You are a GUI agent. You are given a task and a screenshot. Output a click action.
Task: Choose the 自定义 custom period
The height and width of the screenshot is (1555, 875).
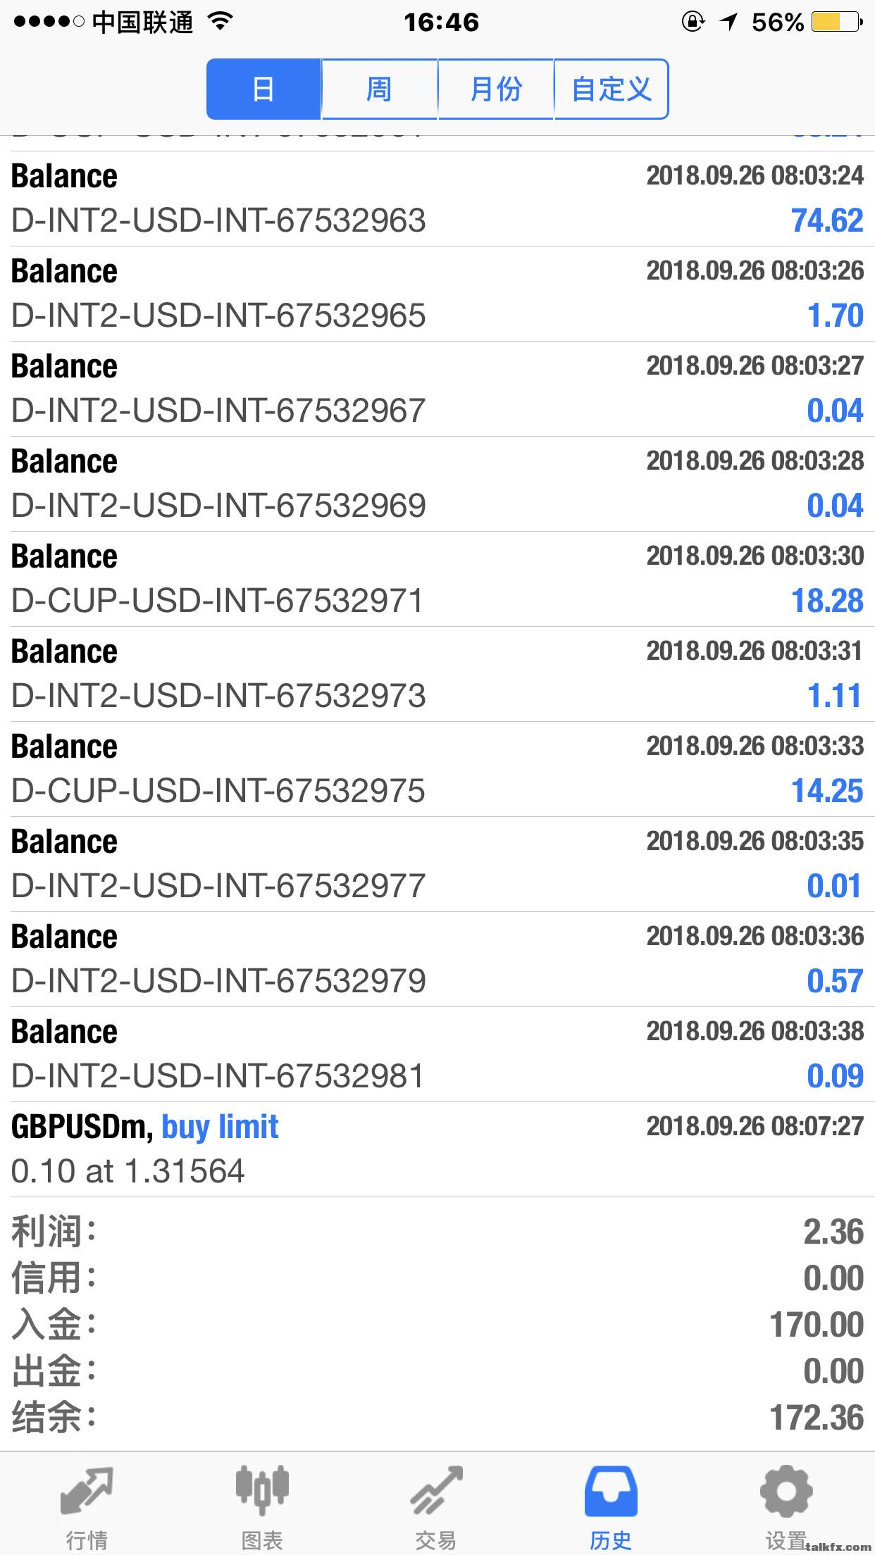pyautogui.click(x=612, y=89)
